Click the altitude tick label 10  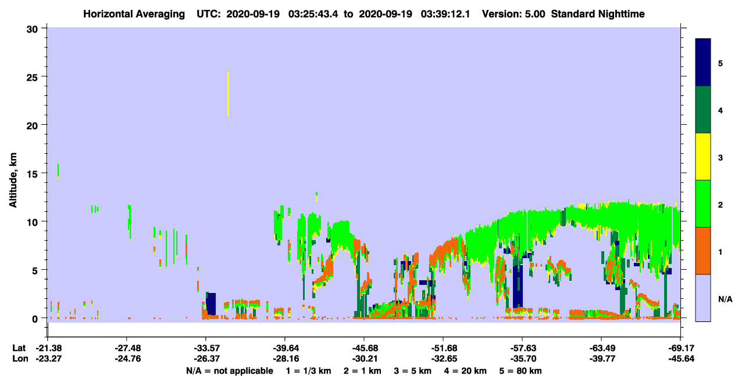point(34,222)
